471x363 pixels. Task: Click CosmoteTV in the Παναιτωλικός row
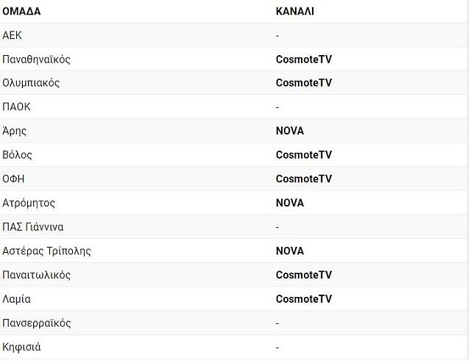point(304,275)
